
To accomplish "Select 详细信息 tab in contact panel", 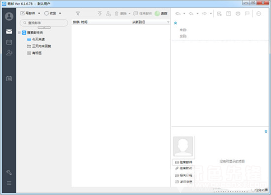I will (183, 182).
